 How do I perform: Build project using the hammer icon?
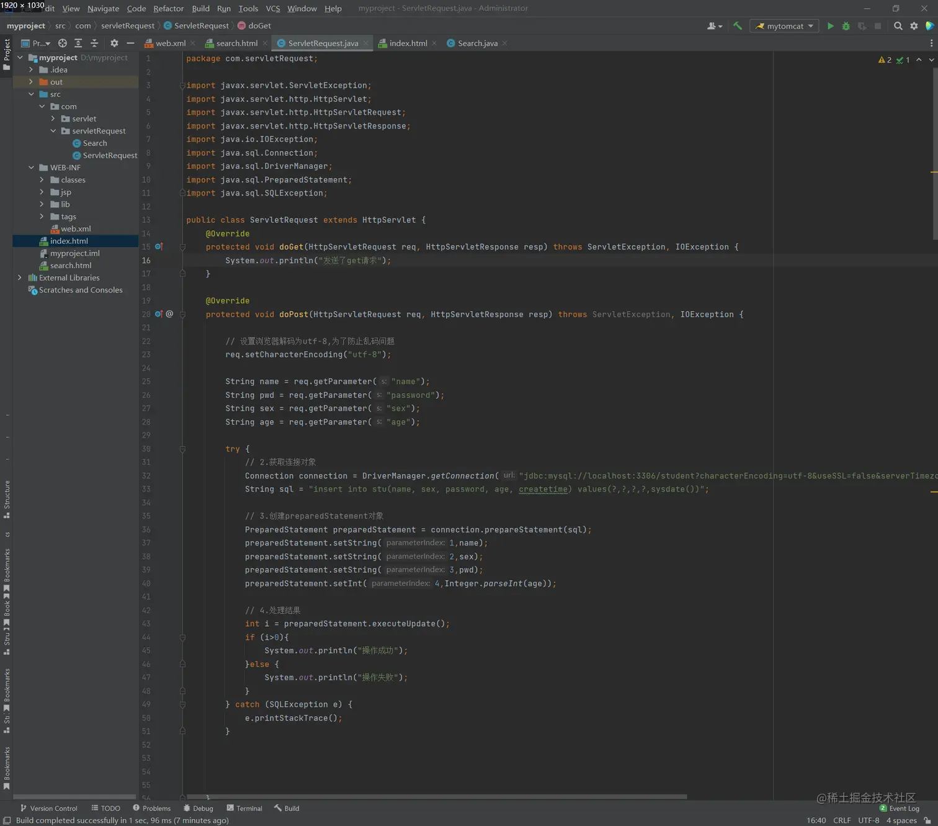pos(738,26)
